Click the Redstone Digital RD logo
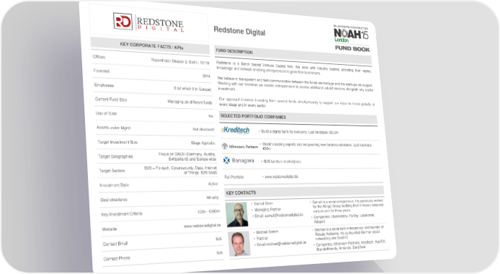 tap(148, 22)
